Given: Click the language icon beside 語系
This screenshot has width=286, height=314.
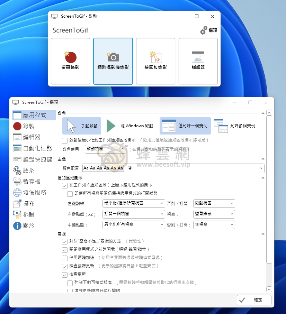Looking at the screenshot, I should 17,170.
